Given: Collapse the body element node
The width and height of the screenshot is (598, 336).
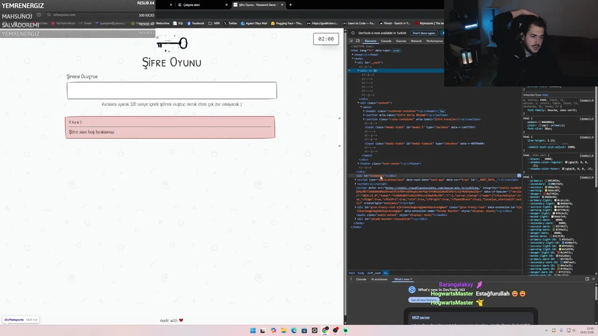Looking at the screenshot, I should (x=353, y=58).
